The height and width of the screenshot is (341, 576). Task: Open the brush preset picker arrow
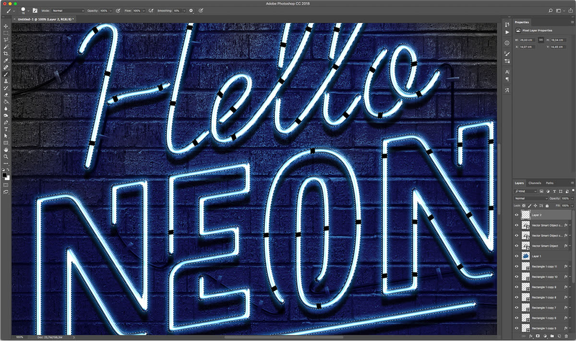pyautogui.click(x=28, y=10)
